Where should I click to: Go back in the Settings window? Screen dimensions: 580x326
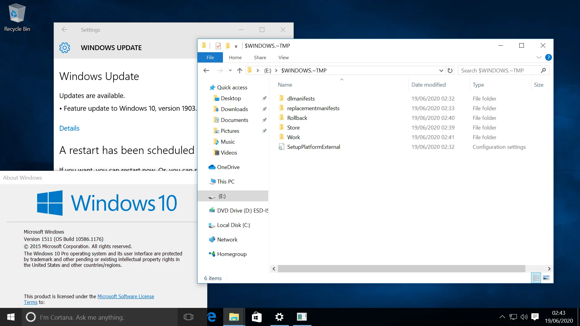pyautogui.click(x=64, y=30)
